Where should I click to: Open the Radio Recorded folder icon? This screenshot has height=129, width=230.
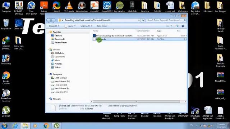coord(220,43)
